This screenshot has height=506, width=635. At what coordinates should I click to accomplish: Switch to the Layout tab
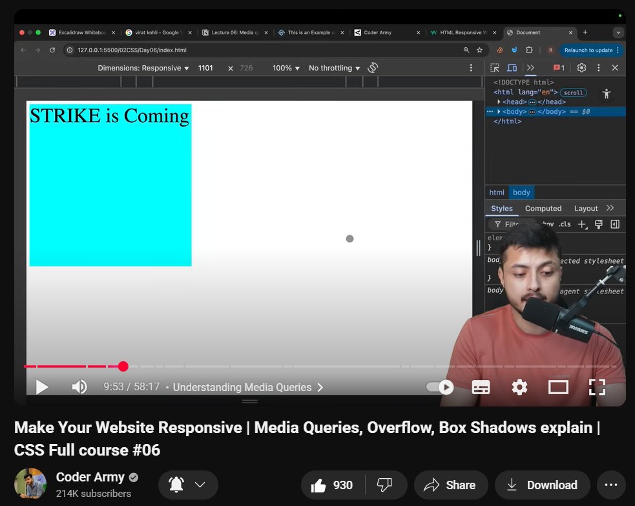[586, 208]
